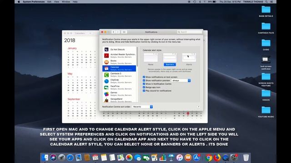Image resolution: width=291 pixels, height=163 pixels.
Task: Open the Edit menu
Action: point(49,2)
